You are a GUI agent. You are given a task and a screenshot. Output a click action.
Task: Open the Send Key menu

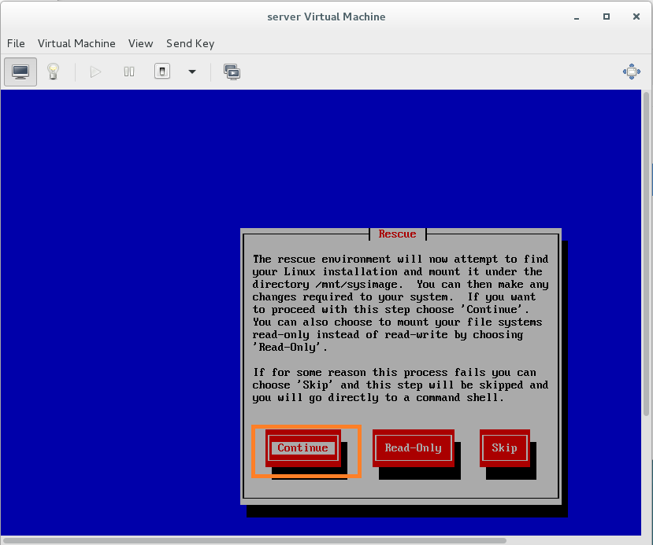click(x=190, y=43)
